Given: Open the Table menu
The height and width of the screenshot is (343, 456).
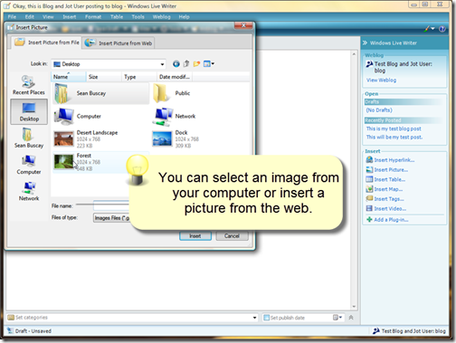Looking at the screenshot, I should point(117,17).
